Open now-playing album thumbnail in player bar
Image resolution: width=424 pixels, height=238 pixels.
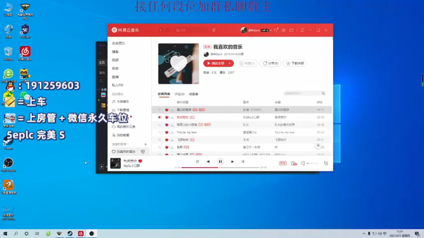click(116, 163)
